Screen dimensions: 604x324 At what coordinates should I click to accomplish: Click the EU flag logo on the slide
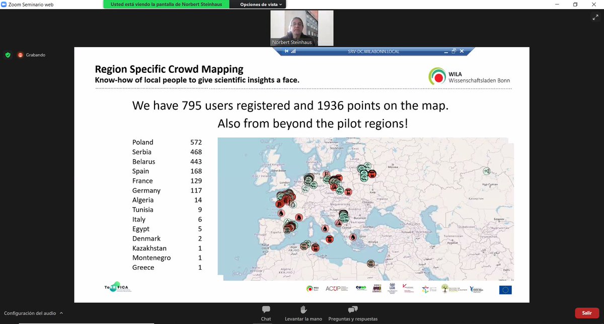click(x=505, y=290)
